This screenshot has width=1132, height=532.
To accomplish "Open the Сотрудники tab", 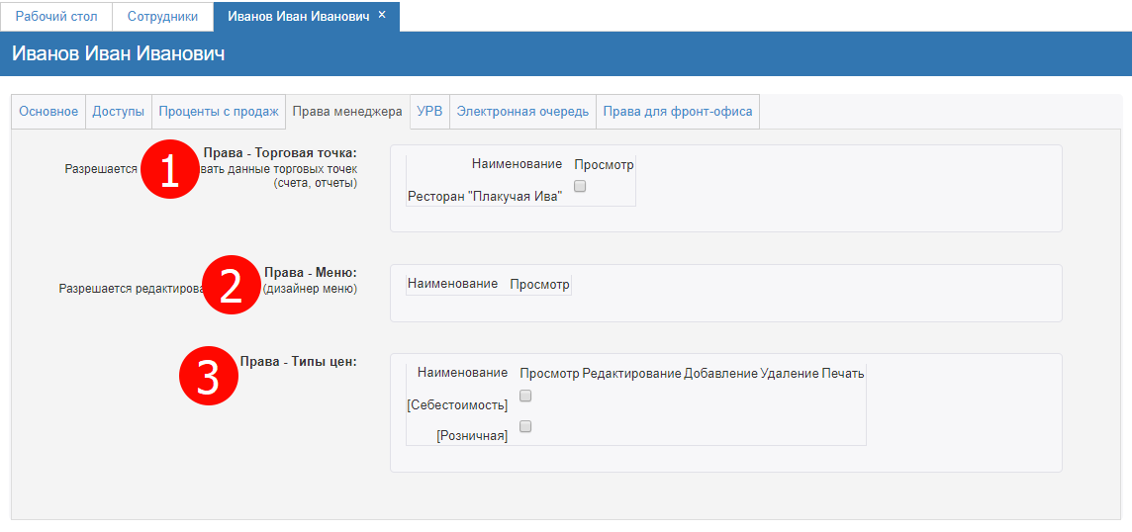I will click(162, 16).
